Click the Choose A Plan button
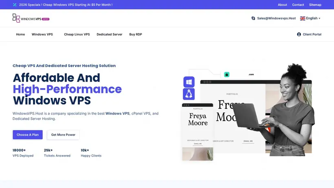Screen dimensions: 334x188 (28, 135)
